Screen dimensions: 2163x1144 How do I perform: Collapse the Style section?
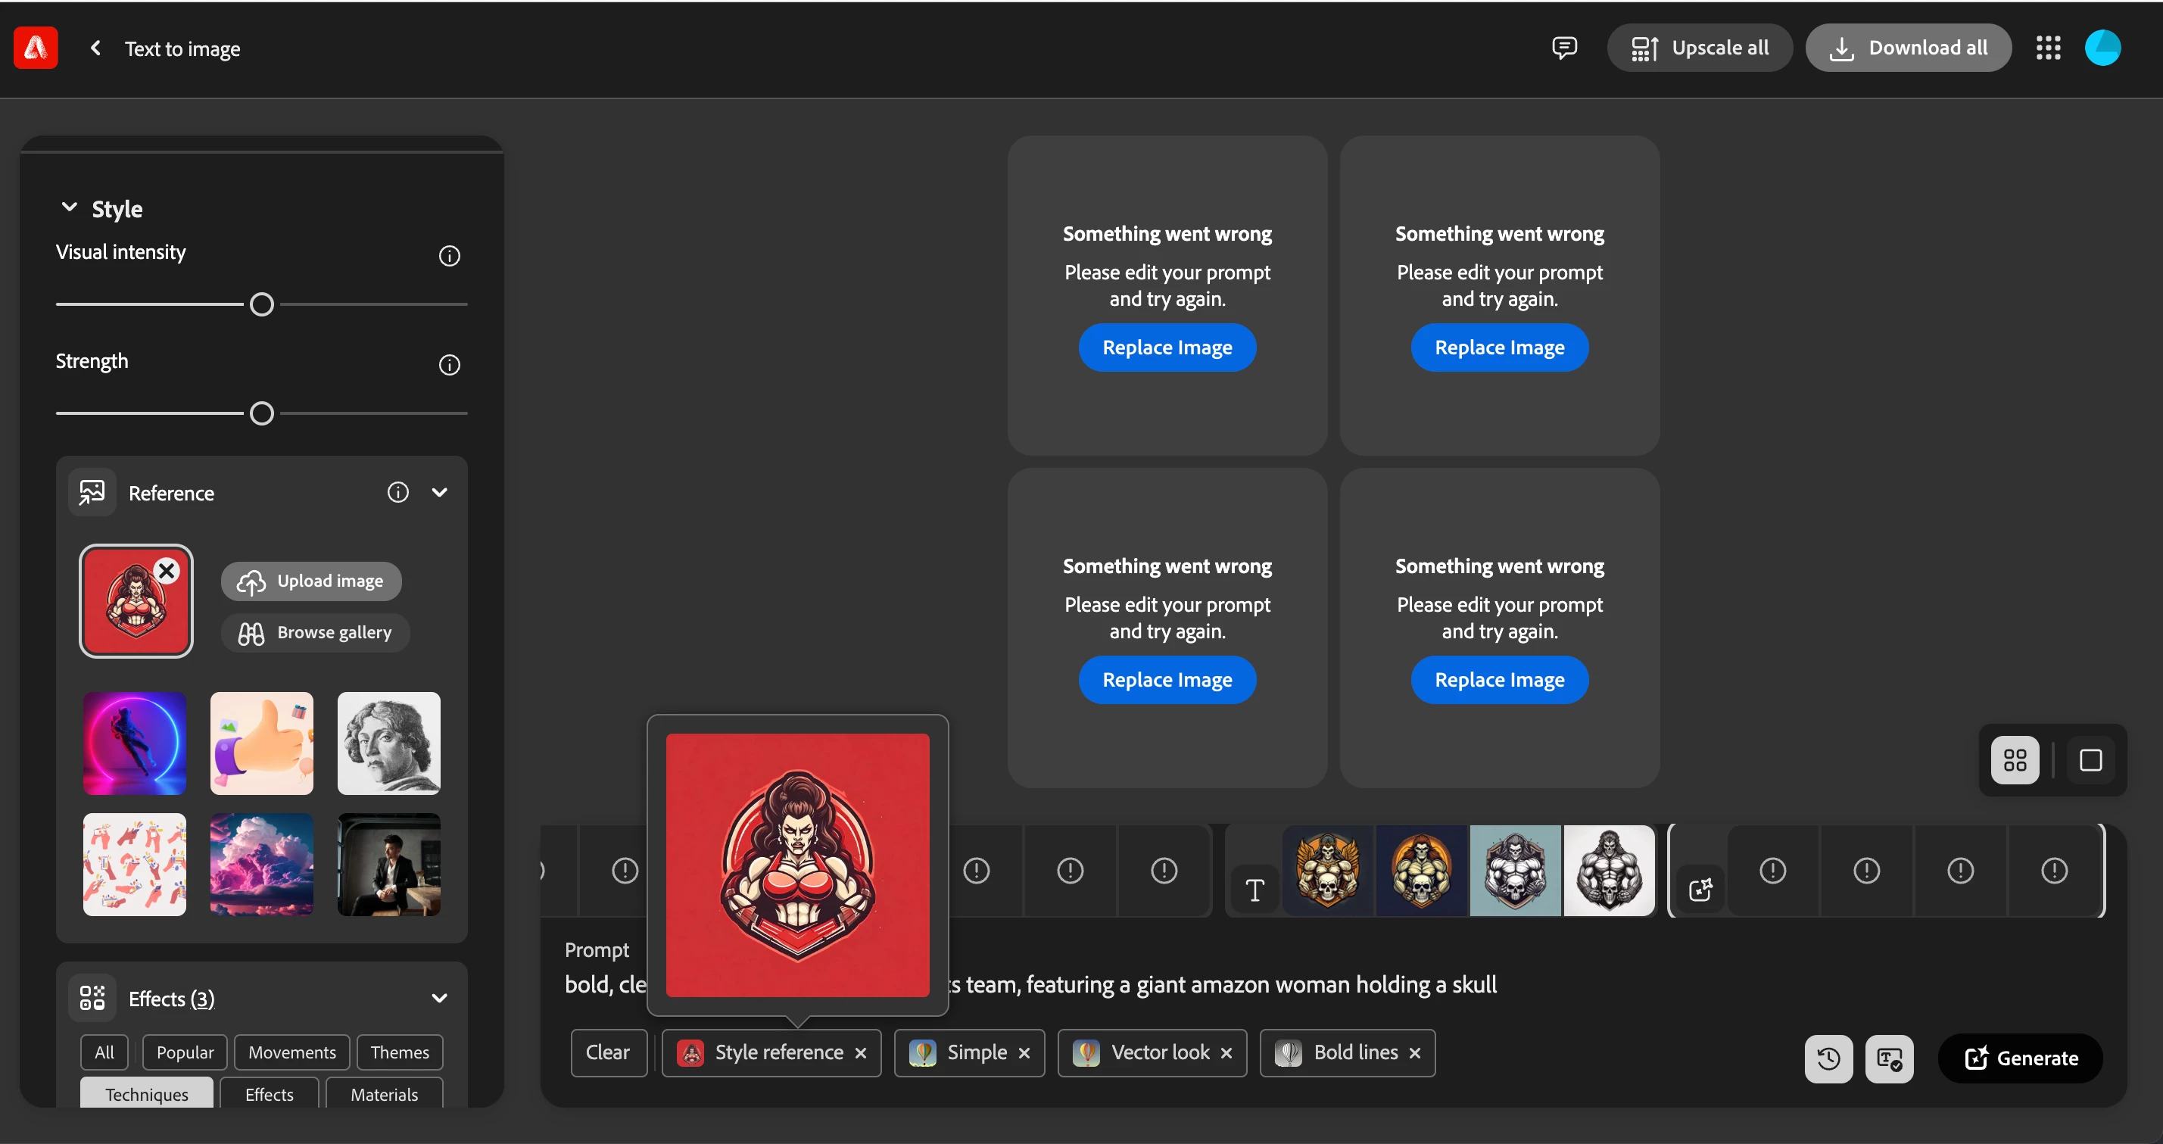click(70, 207)
